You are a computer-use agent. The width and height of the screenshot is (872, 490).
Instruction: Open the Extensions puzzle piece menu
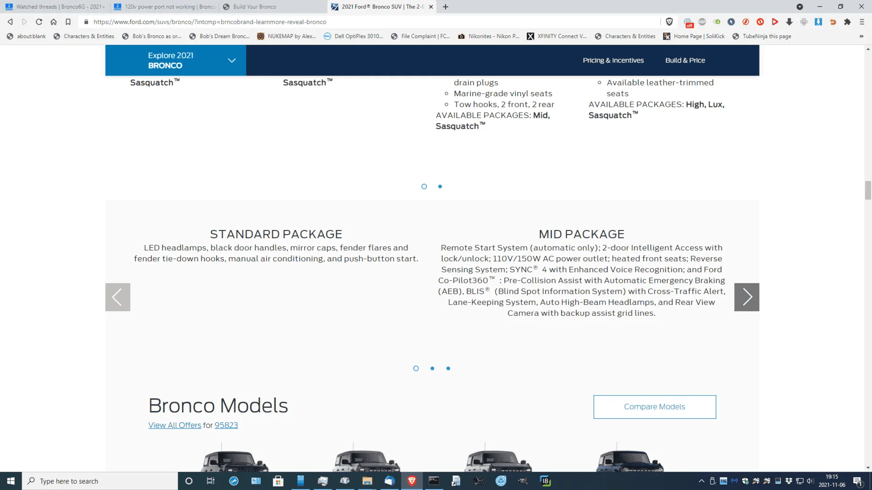847,22
